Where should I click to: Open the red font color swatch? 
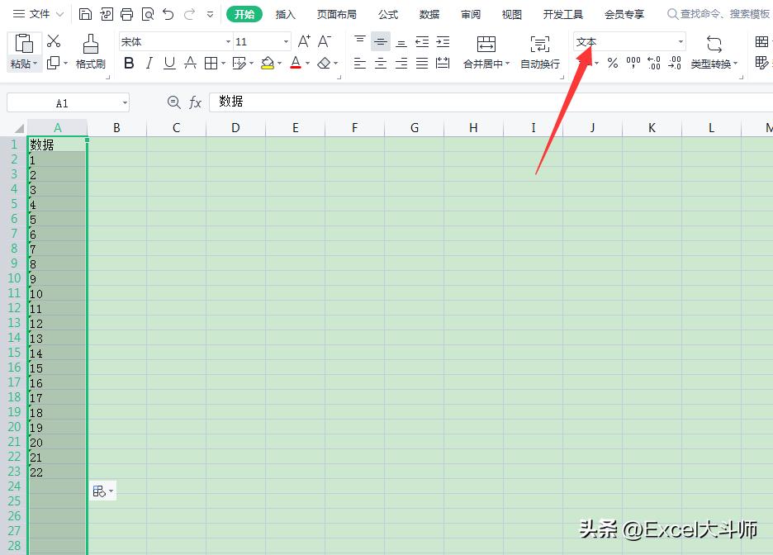(x=296, y=62)
